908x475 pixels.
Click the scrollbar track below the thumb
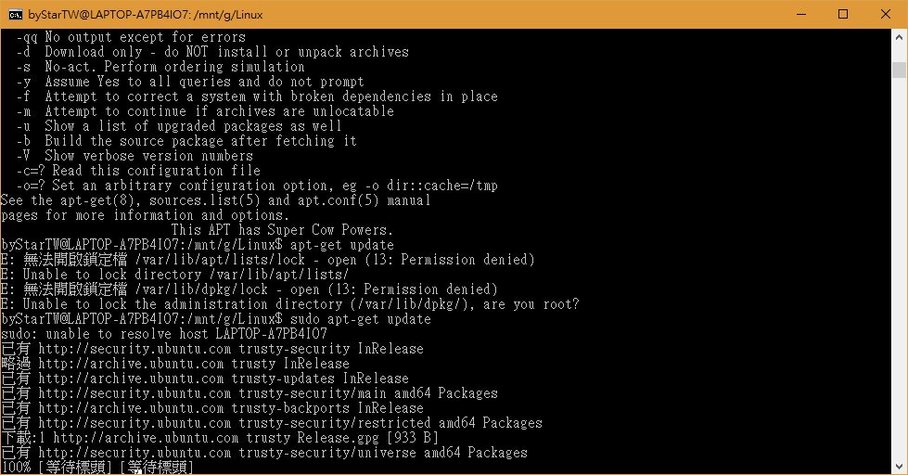[899, 266]
